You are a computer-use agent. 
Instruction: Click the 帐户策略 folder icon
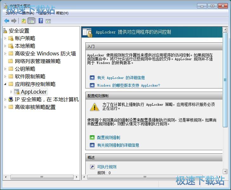[10, 39]
